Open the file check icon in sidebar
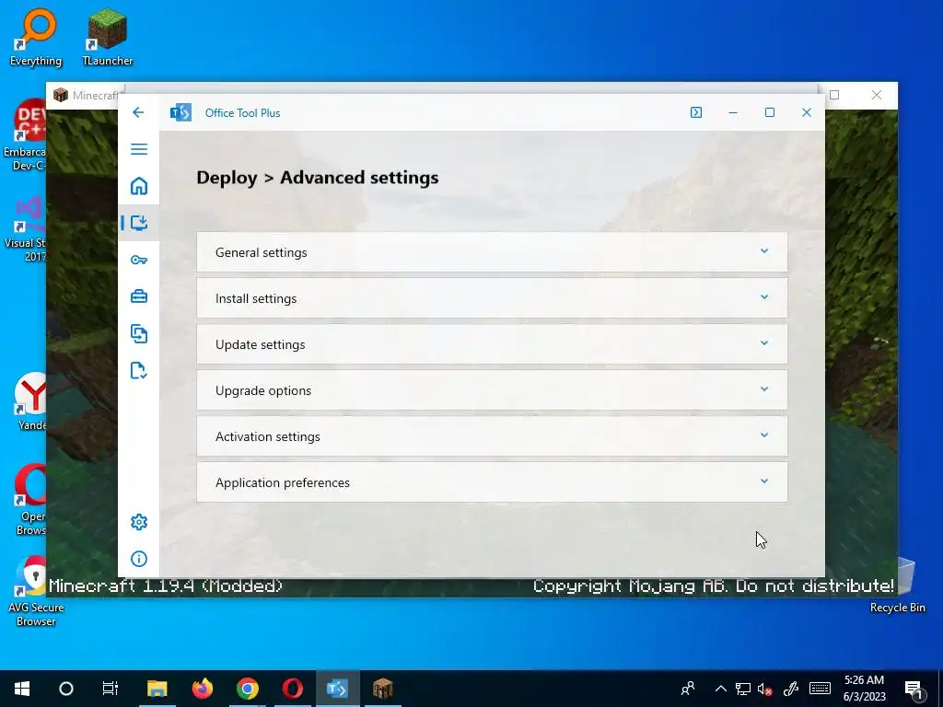943x707 pixels. (x=139, y=370)
